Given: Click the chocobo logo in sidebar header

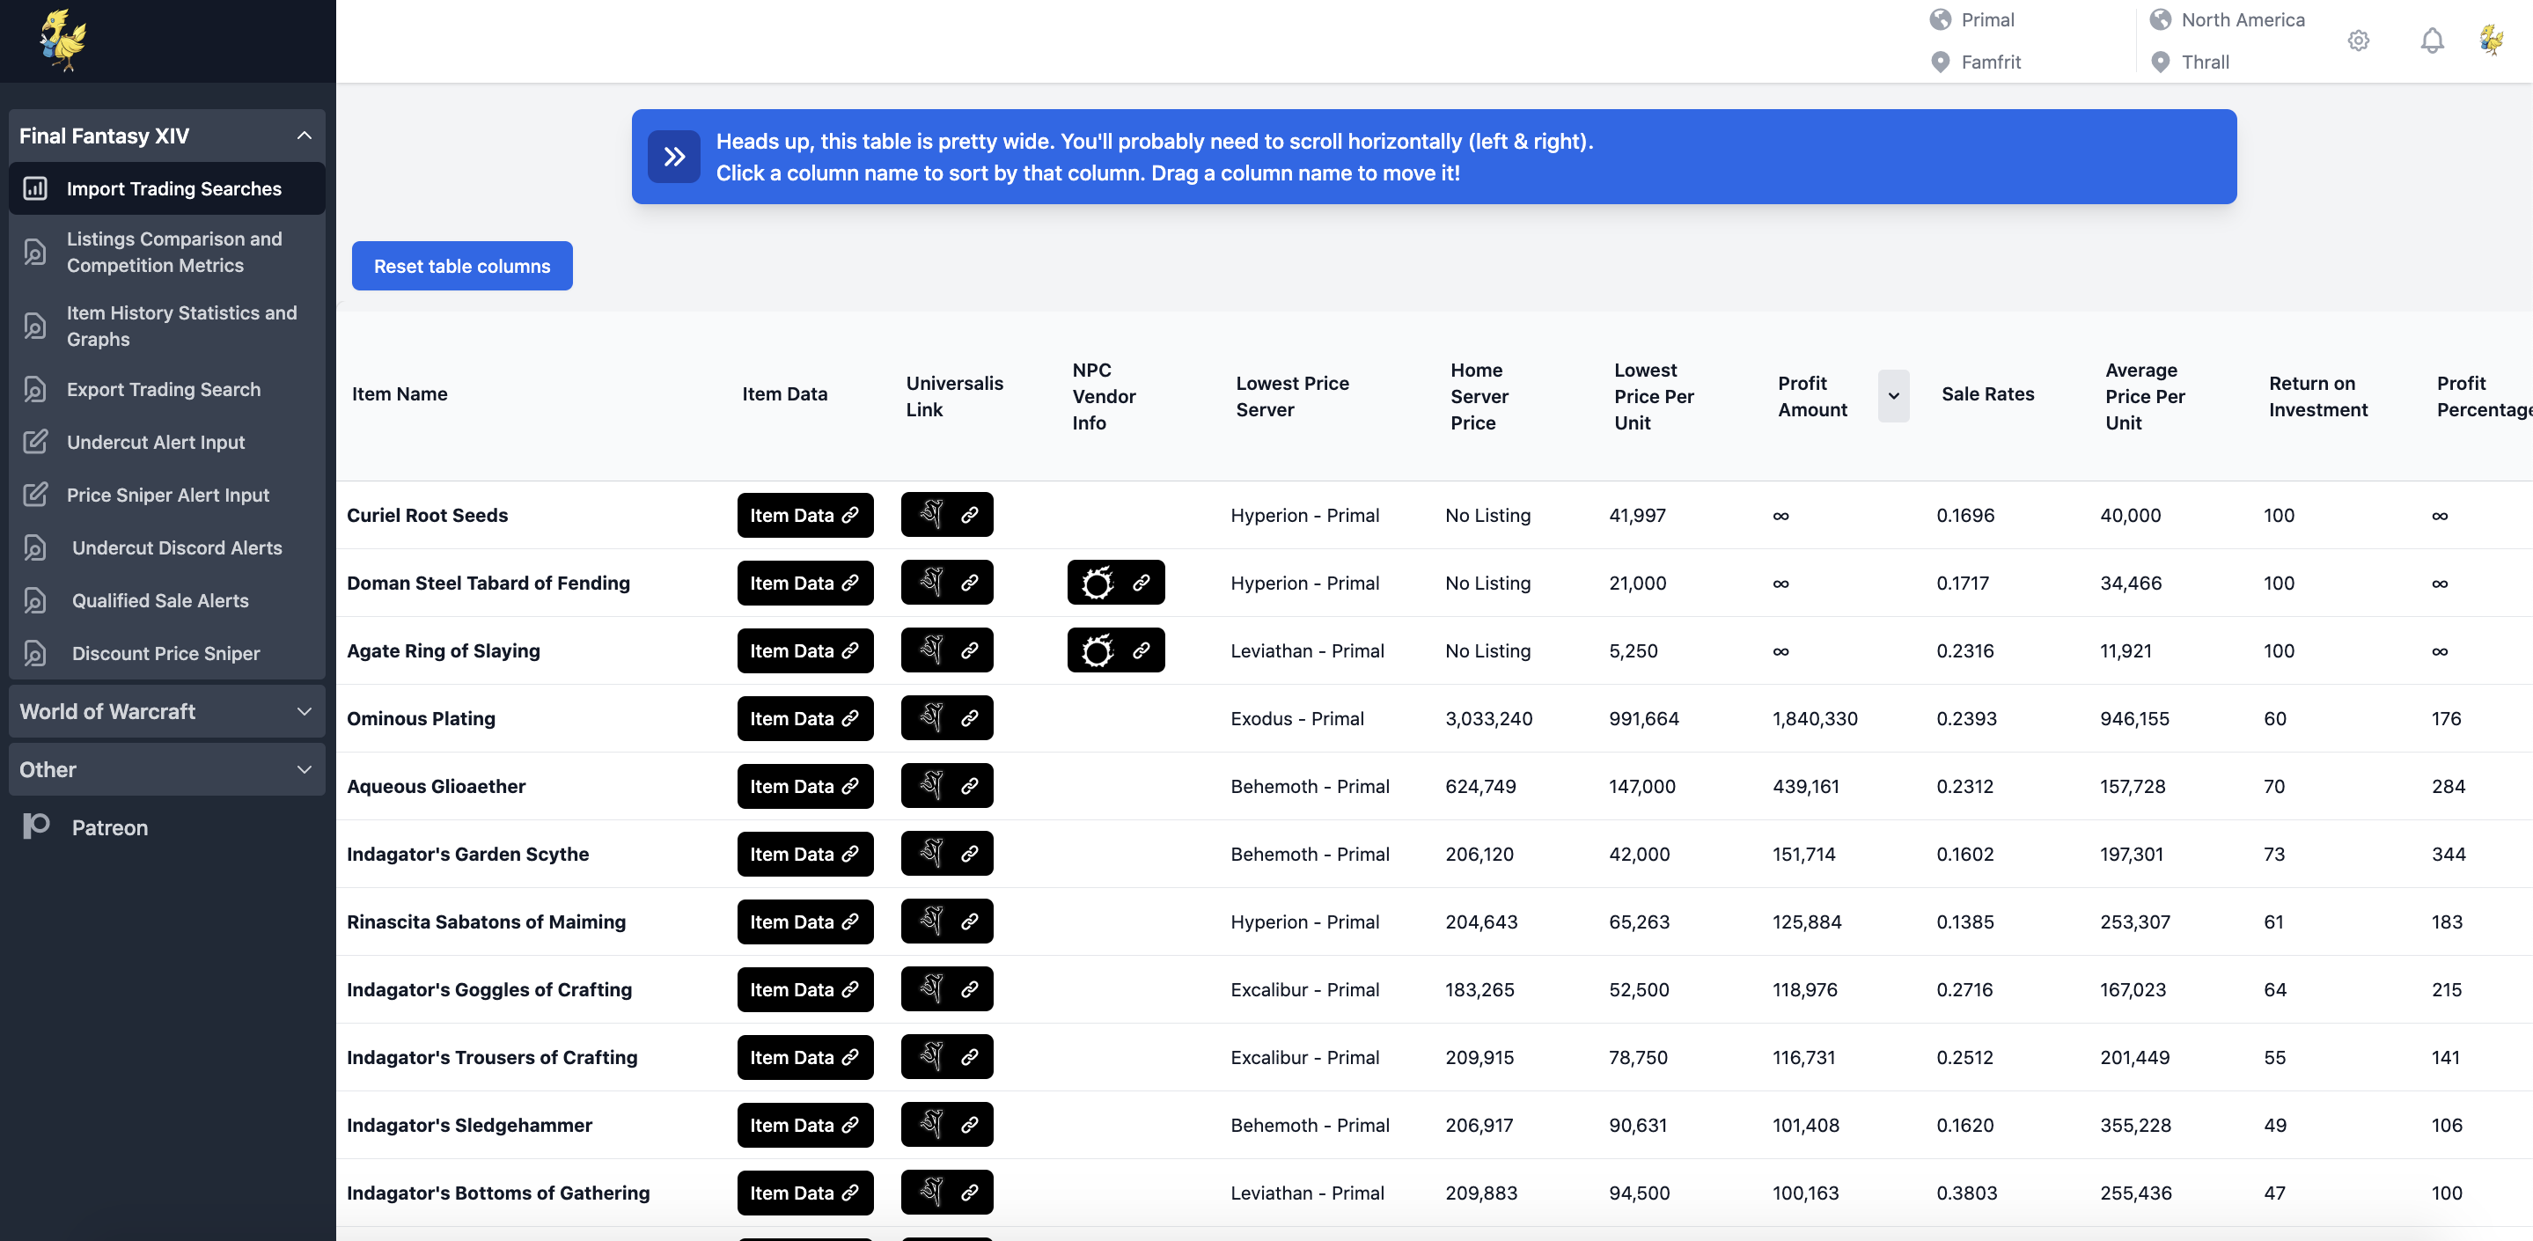Looking at the screenshot, I should 64,40.
